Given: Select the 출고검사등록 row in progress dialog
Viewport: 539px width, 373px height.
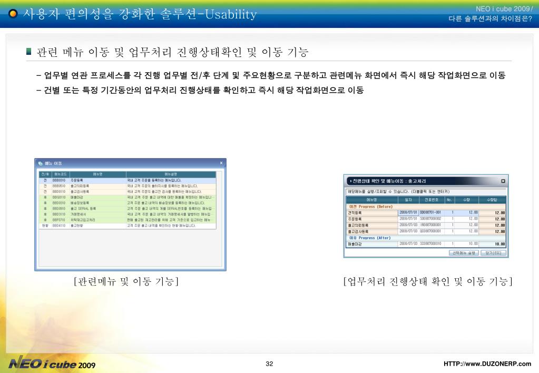Looking at the screenshot, I should point(426,231).
